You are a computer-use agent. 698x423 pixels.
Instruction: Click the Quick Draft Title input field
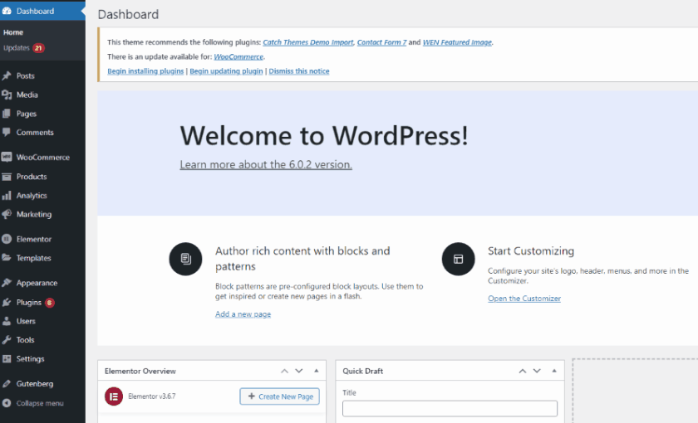(450, 408)
